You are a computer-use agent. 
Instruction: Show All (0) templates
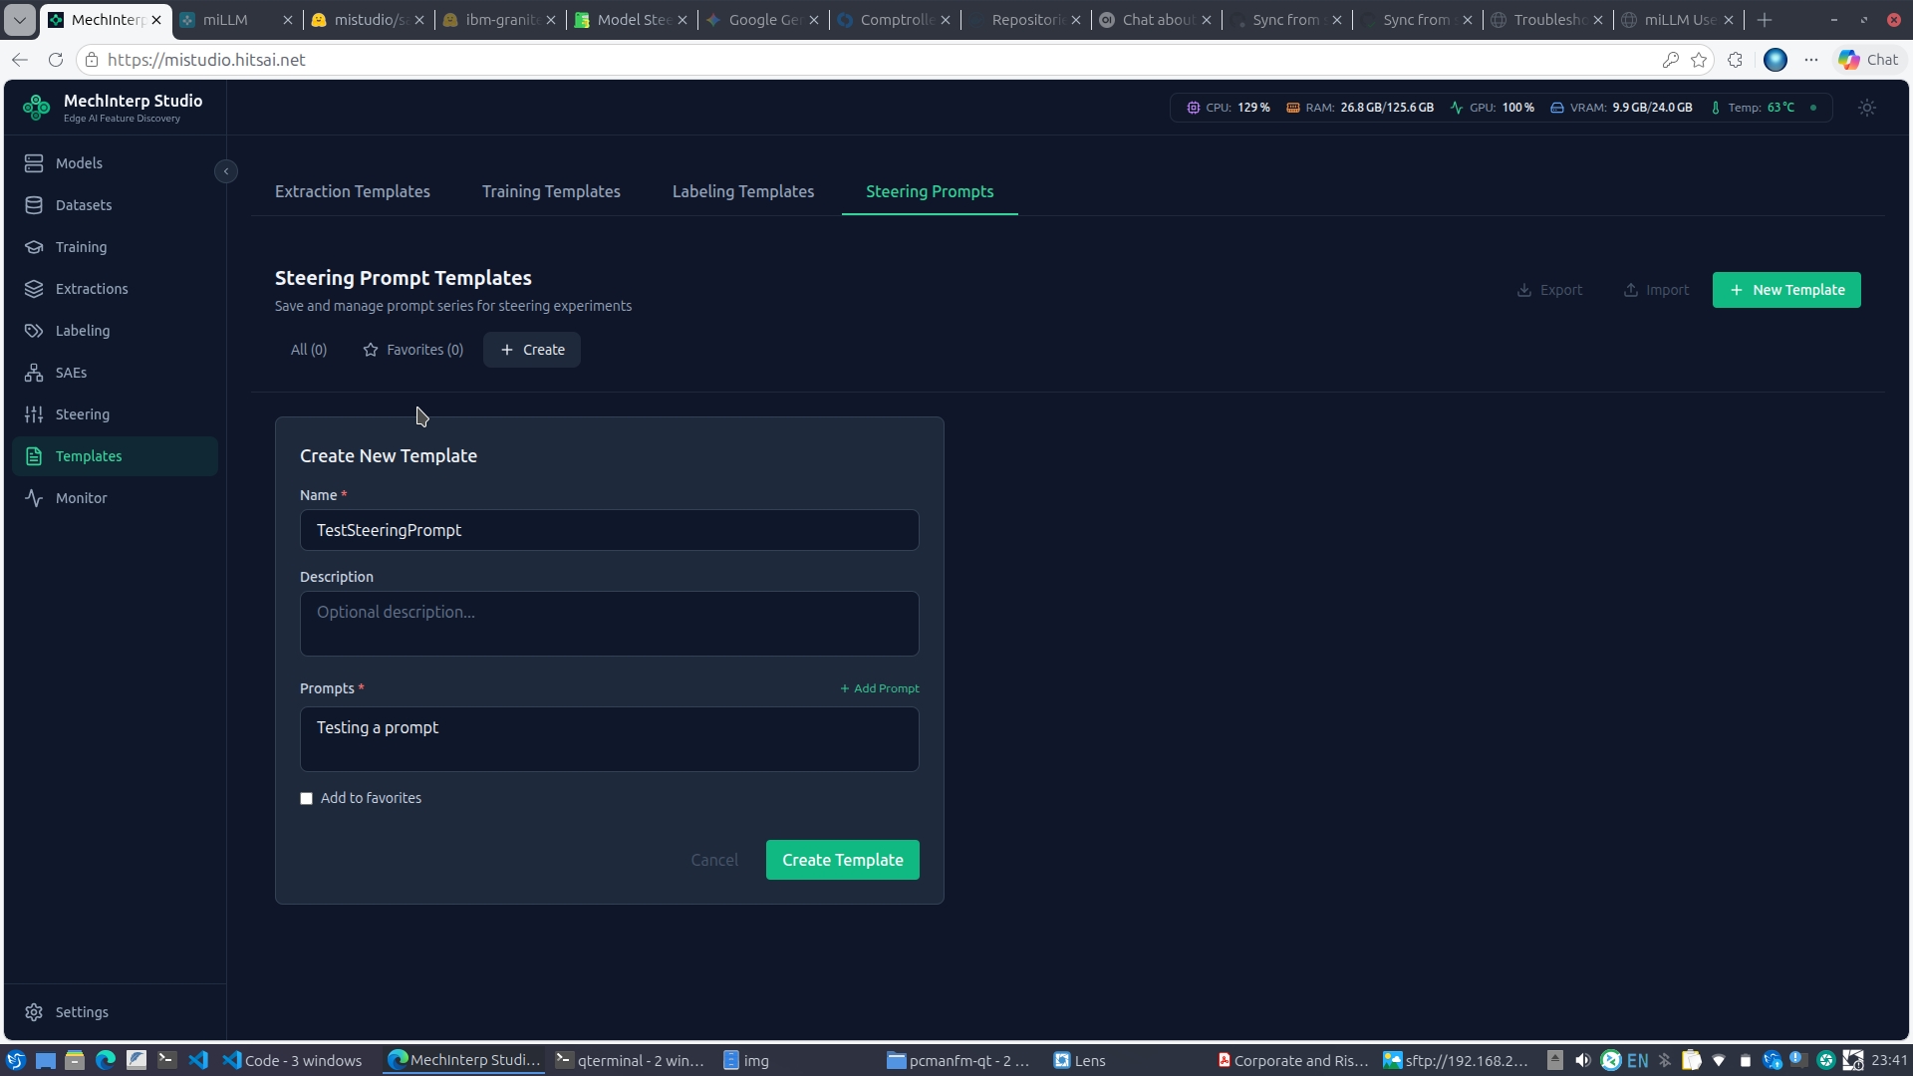[309, 350]
